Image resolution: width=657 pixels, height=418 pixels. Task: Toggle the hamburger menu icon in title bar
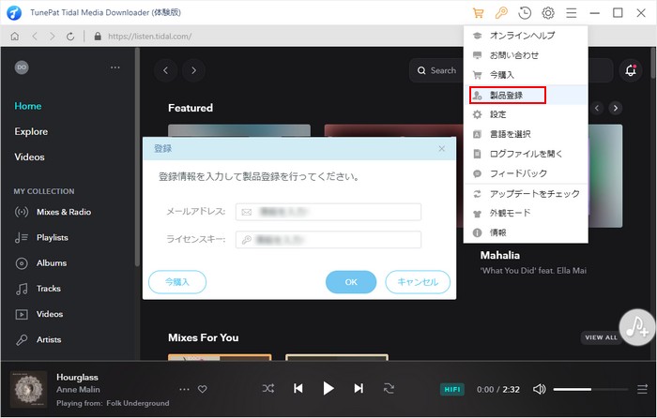[571, 13]
